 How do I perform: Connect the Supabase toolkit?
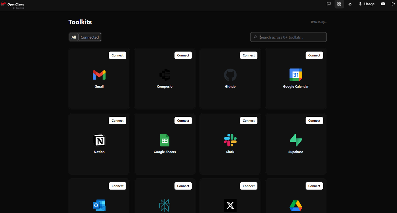click(314, 121)
